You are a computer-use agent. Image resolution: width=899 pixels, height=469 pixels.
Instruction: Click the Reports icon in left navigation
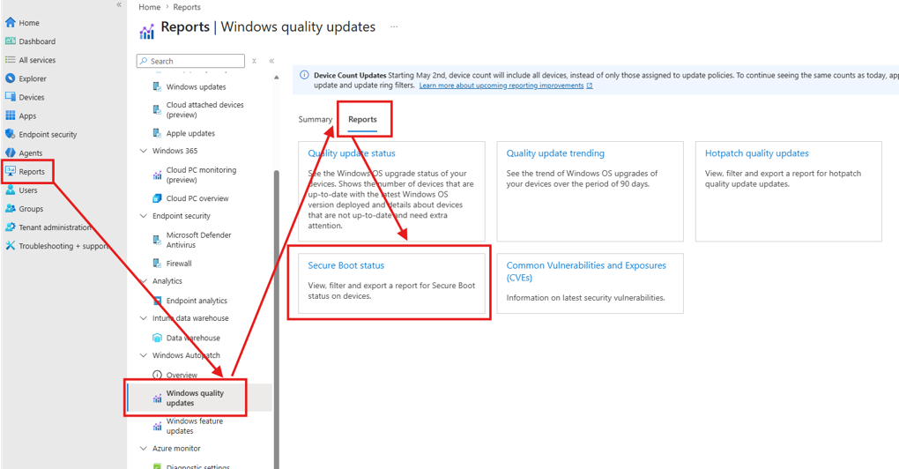point(11,171)
